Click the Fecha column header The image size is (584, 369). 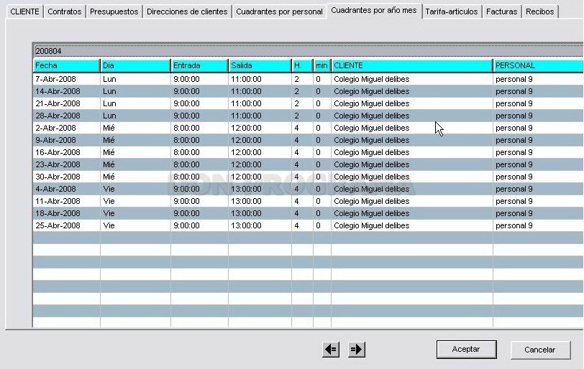coord(66,65)
